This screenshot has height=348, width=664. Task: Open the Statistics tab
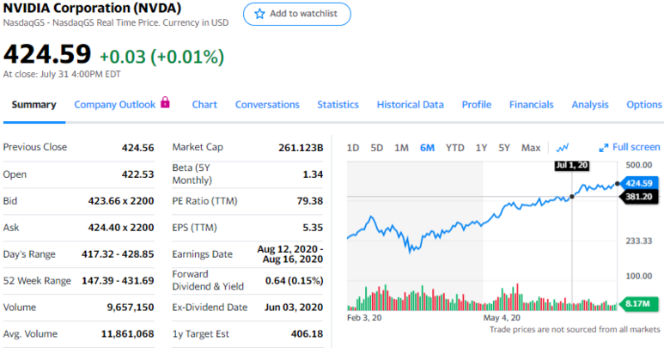click(x=338, y=105)
